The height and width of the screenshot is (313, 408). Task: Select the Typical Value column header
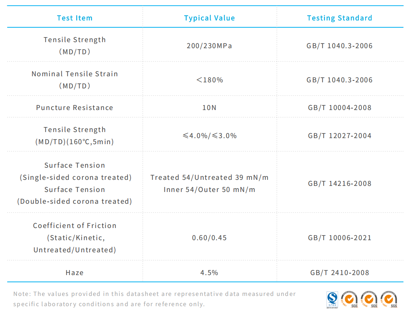[x=209, y=18]
